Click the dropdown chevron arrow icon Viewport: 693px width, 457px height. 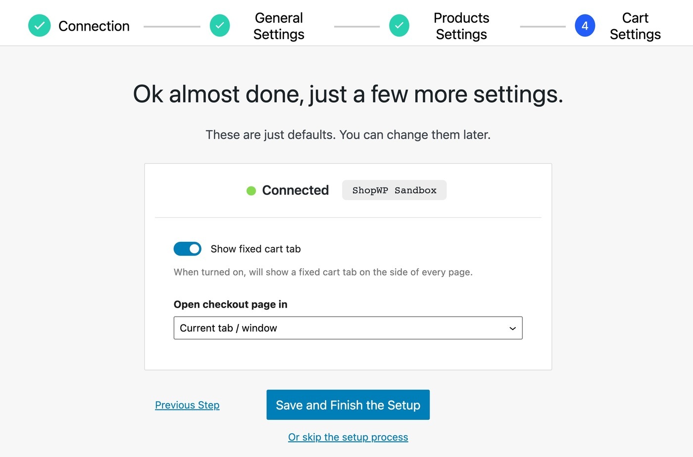[513, 328]
